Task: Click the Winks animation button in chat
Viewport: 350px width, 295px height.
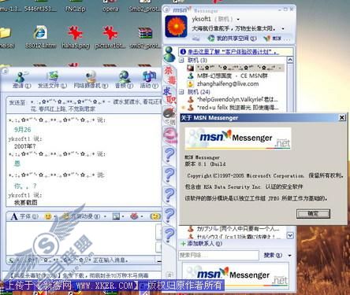Action: tap(82, 216)
